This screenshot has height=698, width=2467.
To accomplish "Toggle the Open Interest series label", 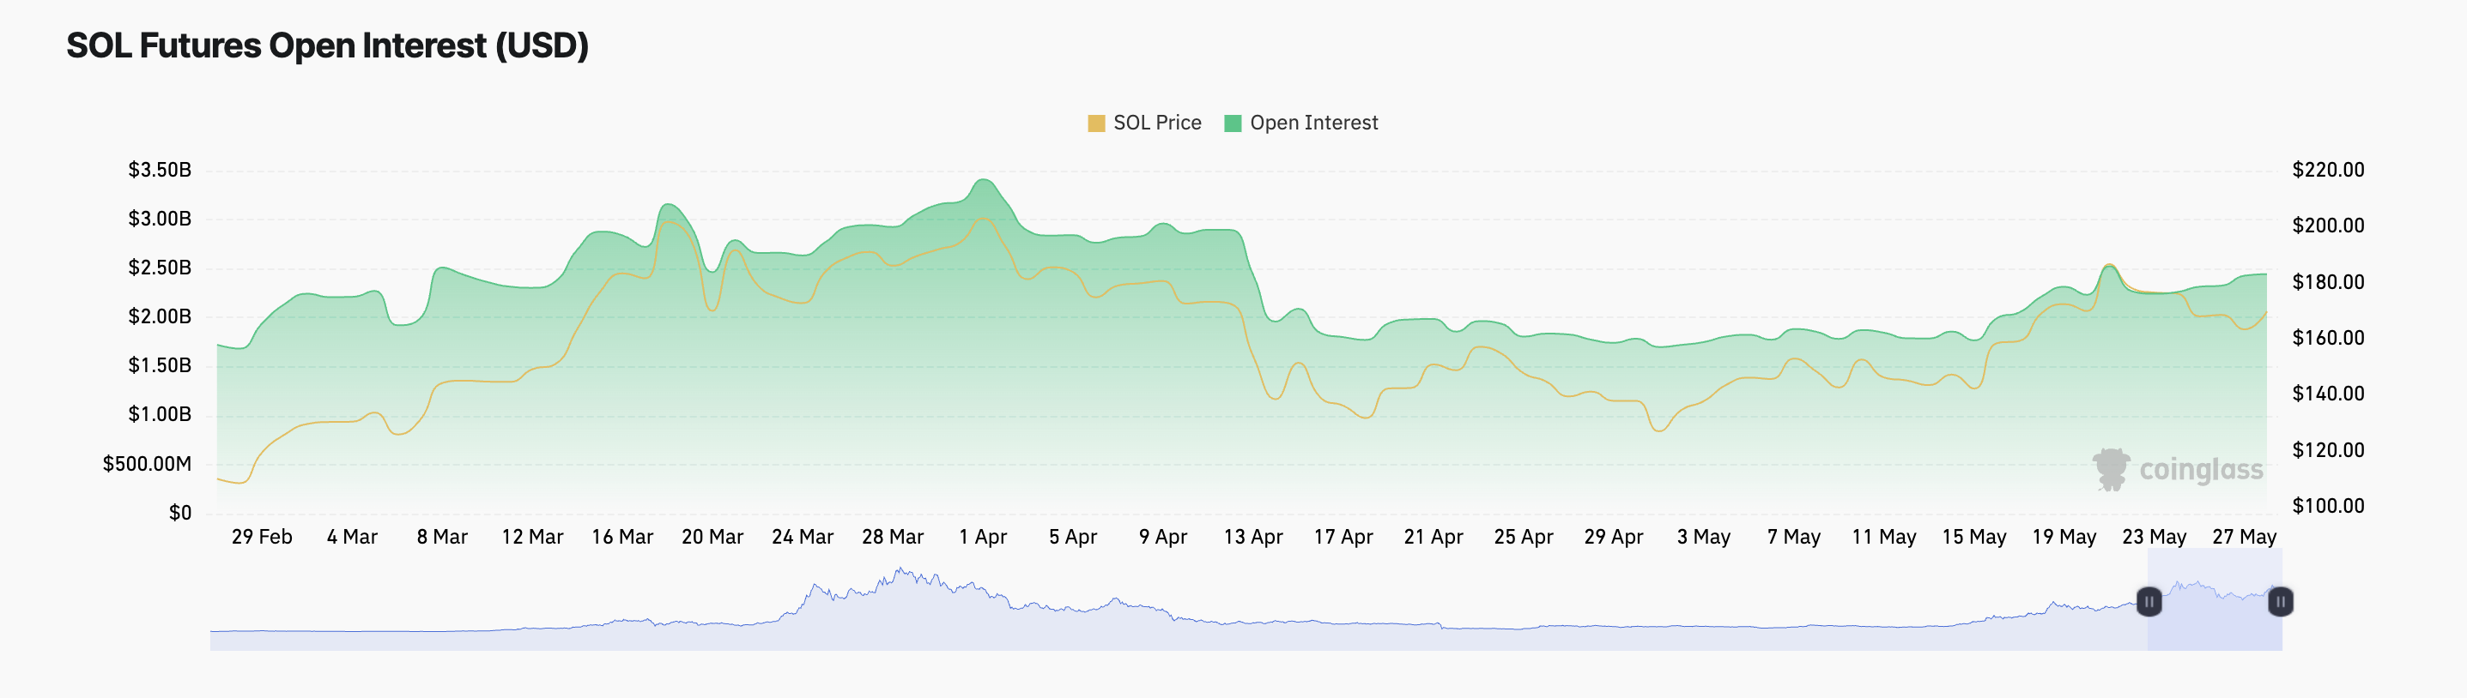I will coord(1313,123).
